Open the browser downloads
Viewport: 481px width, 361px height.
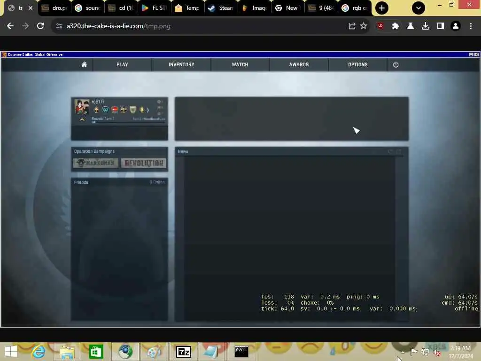pos(426,26)
